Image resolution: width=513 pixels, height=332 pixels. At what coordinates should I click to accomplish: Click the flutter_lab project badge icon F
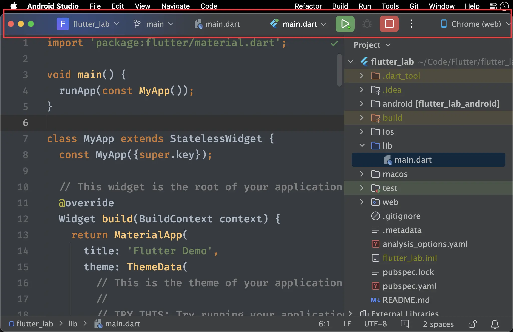click(63, 24)
